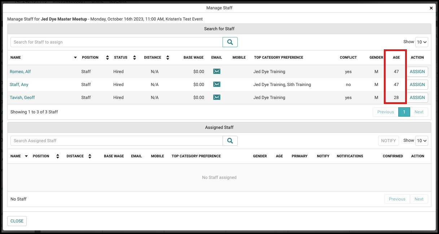Sort Search for Staff by Status

[x=135, y=58]
